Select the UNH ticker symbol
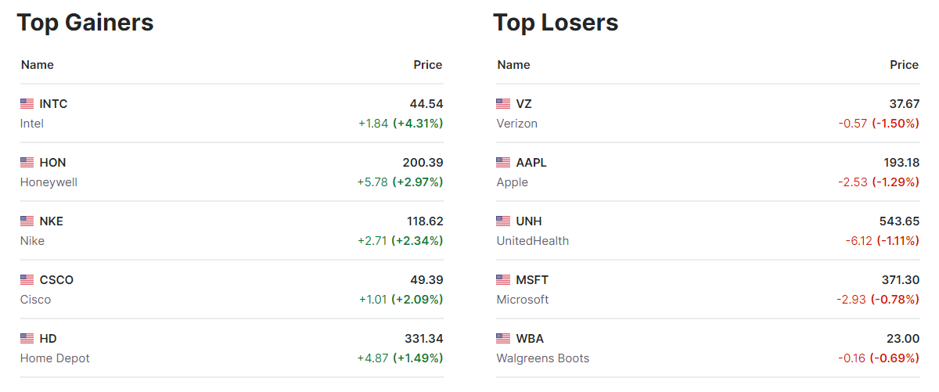The image size is (939, 392). click(x=529, y=221)
